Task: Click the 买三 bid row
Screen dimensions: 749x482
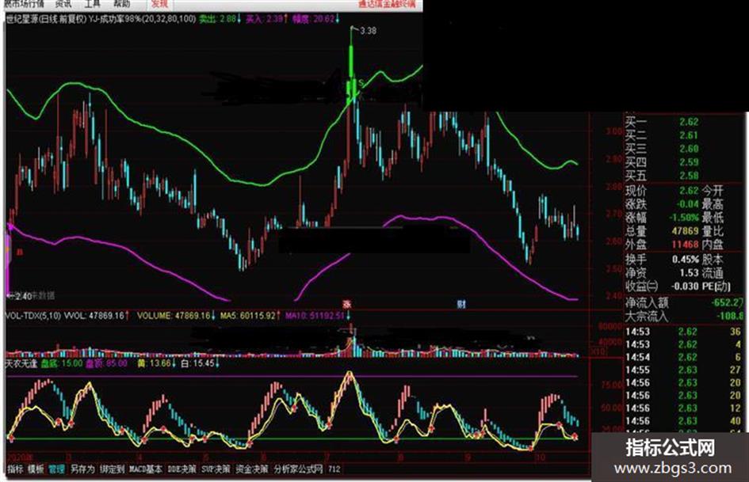Action: 662,149
